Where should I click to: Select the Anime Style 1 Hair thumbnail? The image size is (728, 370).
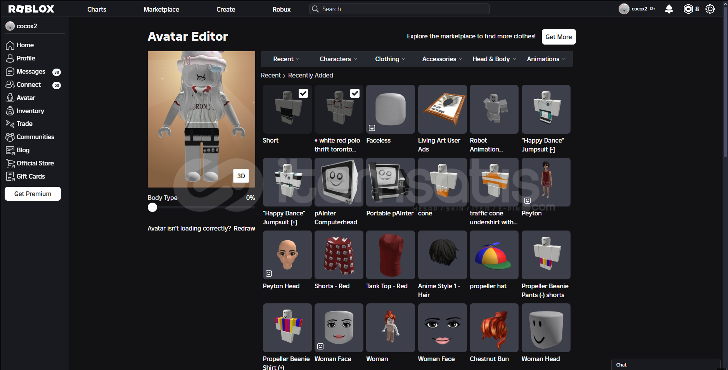(443, 255)
